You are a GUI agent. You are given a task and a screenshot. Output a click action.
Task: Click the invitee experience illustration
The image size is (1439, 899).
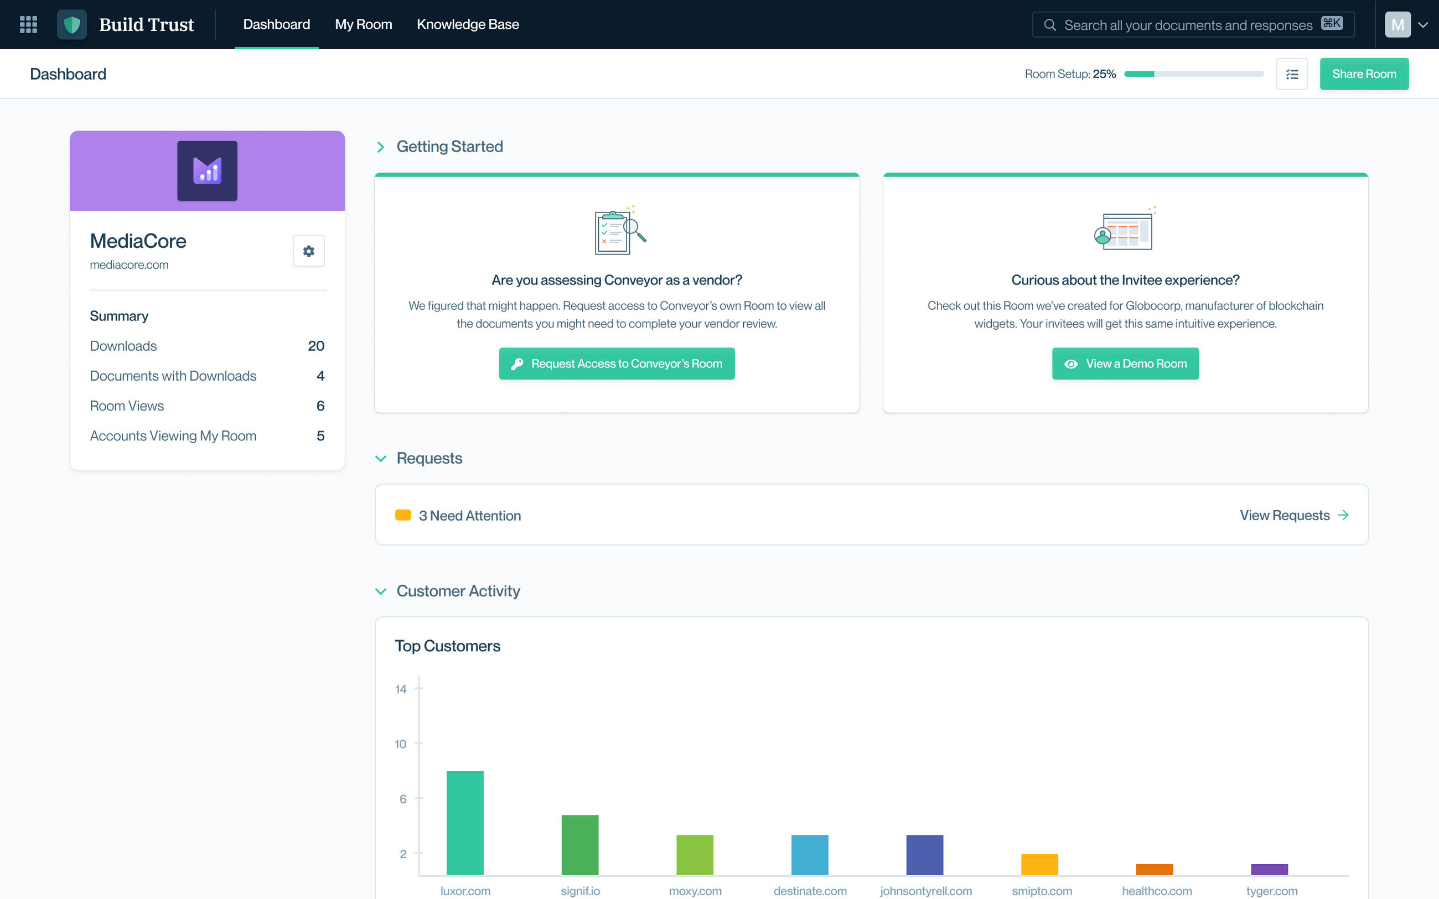pyautogui.click(x=1125, y=230)
